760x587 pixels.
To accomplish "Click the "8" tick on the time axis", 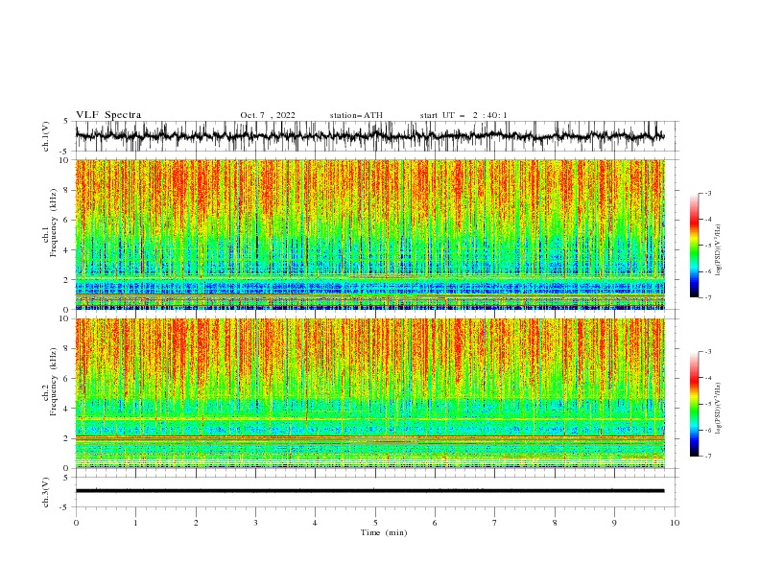I will pyautogui.click(x=555, y=523).
